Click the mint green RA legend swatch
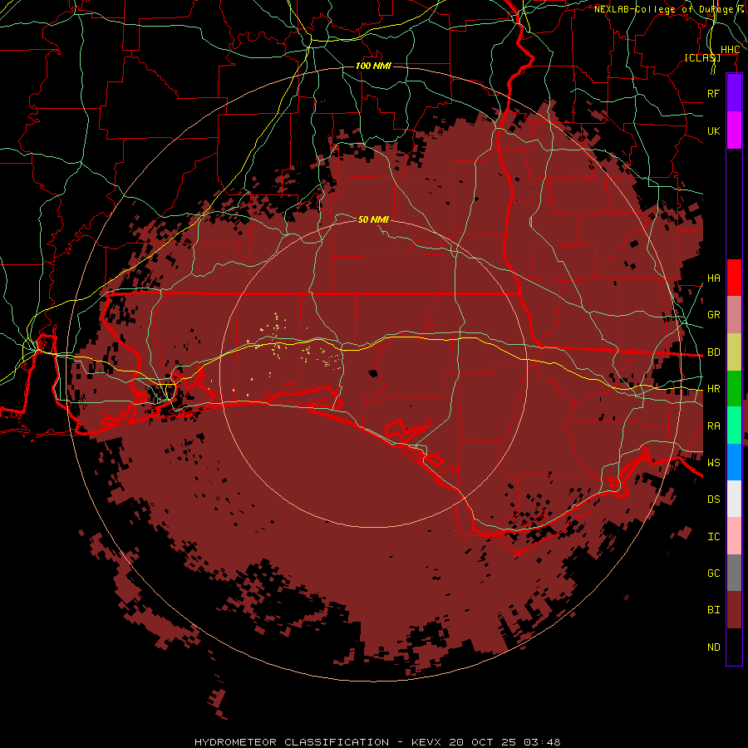 734,426
